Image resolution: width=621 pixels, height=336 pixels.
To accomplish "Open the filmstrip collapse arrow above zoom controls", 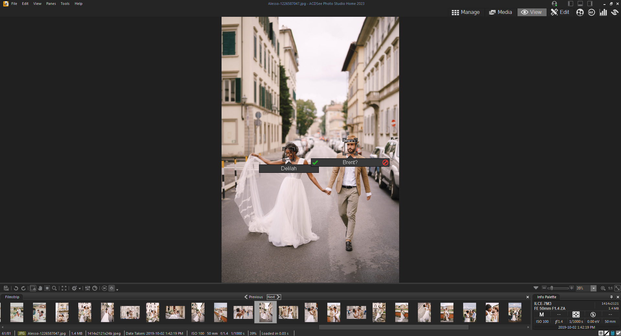I will click(537, 288).
